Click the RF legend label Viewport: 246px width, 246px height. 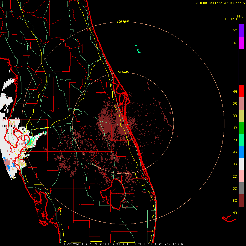235,31
